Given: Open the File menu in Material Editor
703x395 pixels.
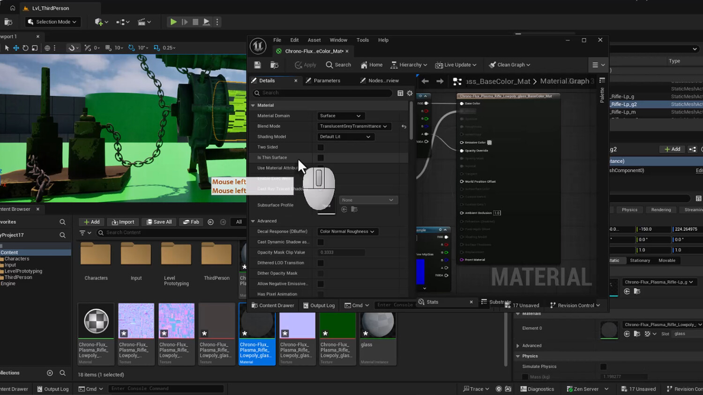Looking at the screenshot, I should pos(277,40).
